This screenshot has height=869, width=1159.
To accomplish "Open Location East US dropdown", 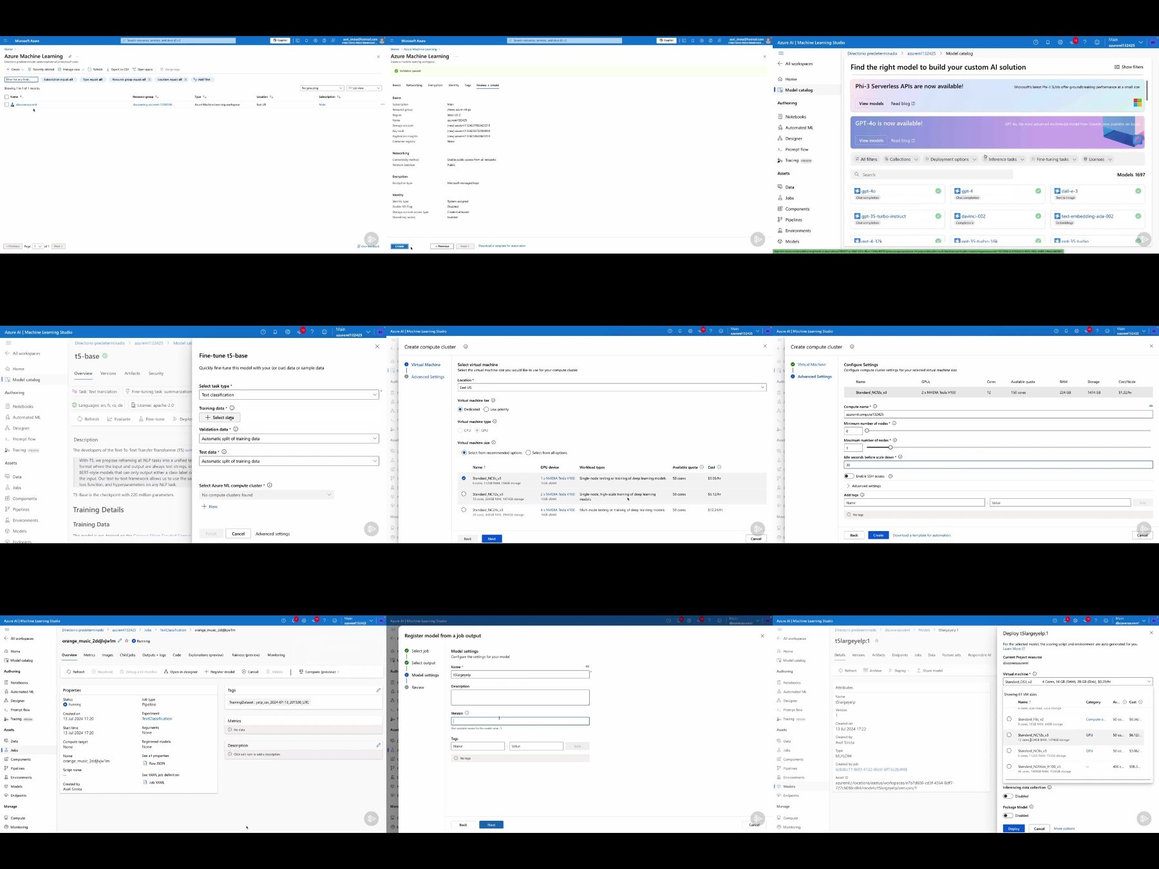I will 612,388.
